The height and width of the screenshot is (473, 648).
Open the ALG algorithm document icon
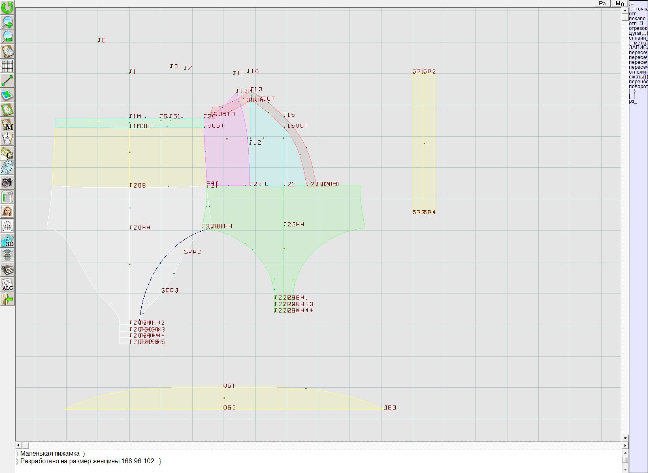[x=7, y=284]
